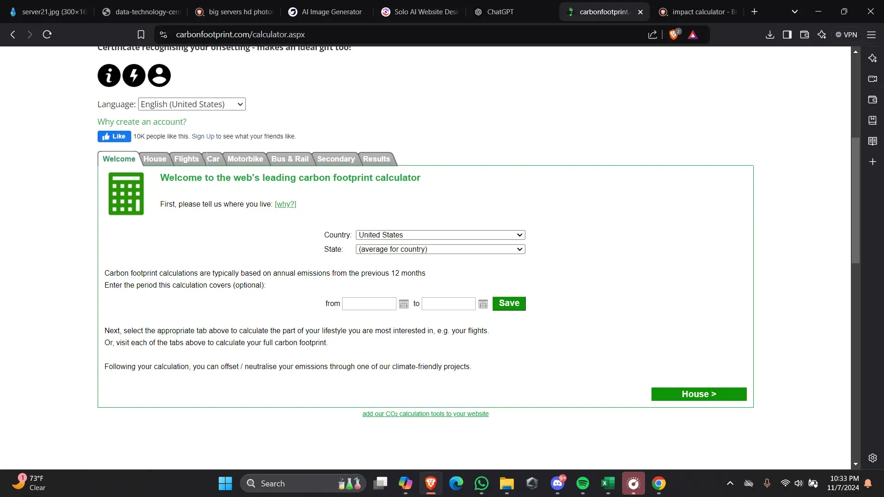Switch to the Results tab
Screen dimensions: 884x497
[377, 159]
